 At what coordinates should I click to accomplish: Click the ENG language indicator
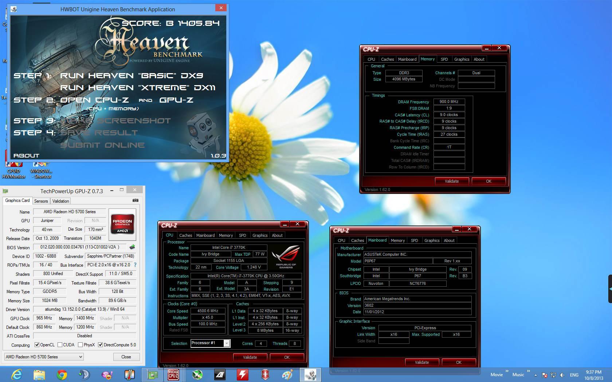(574, 375)
